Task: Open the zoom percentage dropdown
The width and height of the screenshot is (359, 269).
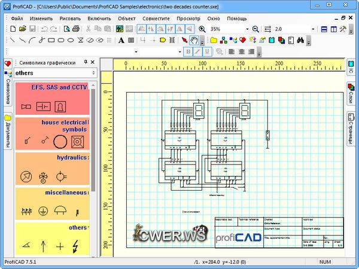Action: click(x=246, y=29)
